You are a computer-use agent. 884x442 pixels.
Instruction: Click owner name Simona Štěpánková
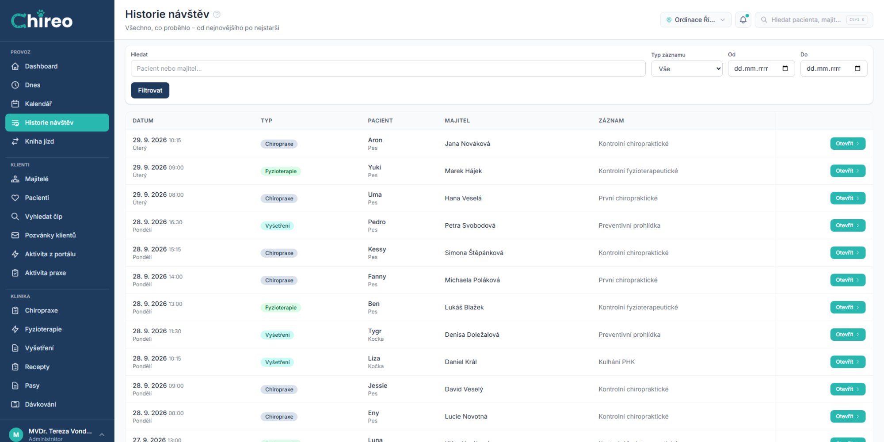click(474, 253)
